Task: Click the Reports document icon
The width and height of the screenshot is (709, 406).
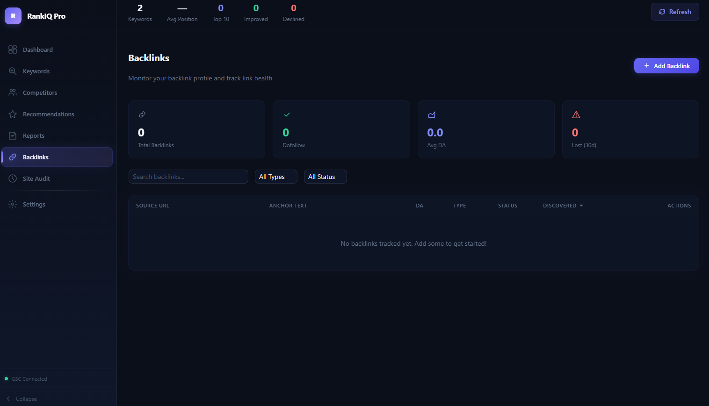Action: (x=13, y=135)
